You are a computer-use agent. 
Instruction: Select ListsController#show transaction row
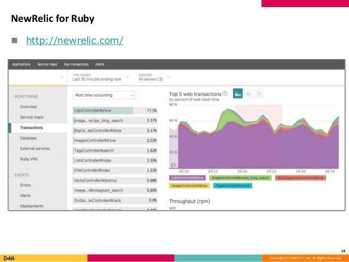[115, 110]
